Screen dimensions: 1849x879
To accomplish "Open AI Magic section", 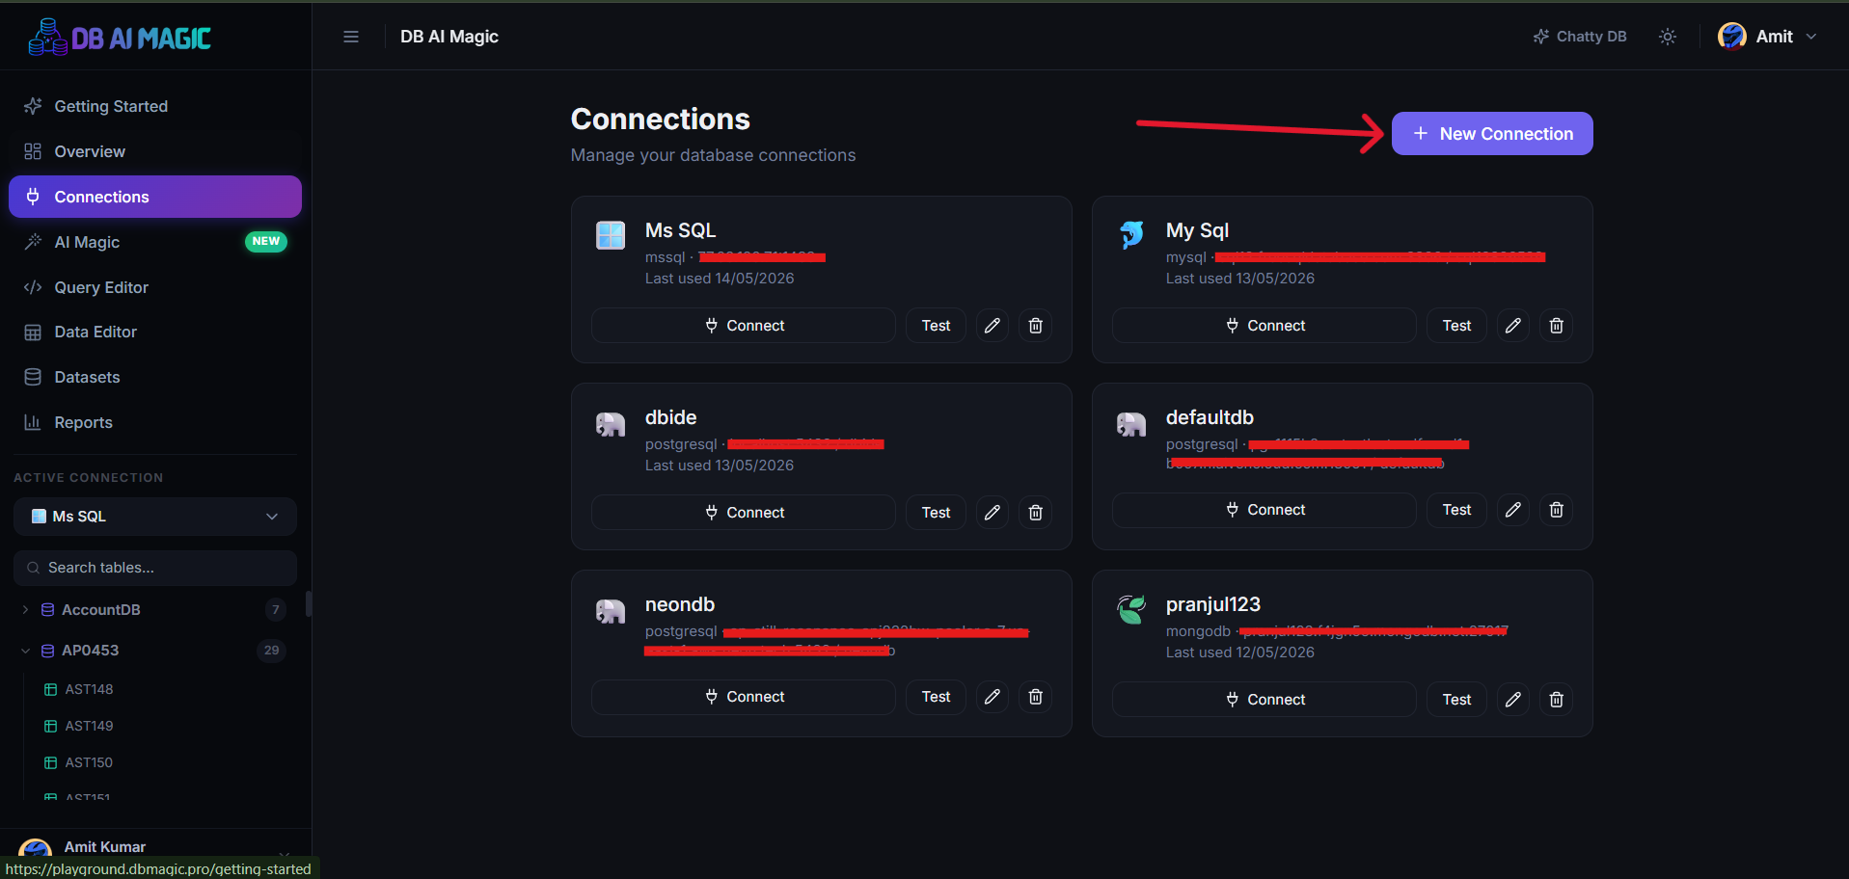I will (155, 242).
